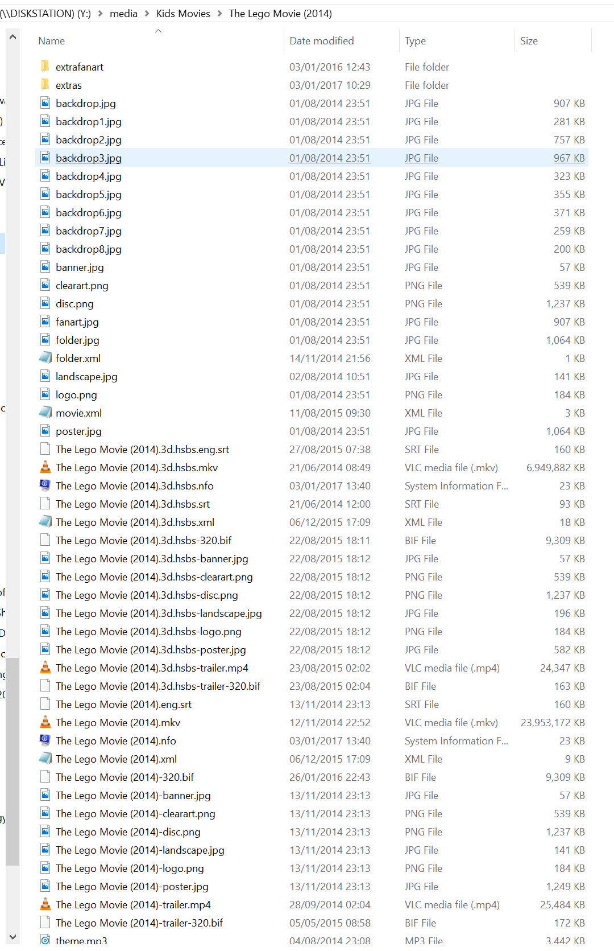Click the clearart.png image icon
Screen dimensions: 614x951
point(45,285)
